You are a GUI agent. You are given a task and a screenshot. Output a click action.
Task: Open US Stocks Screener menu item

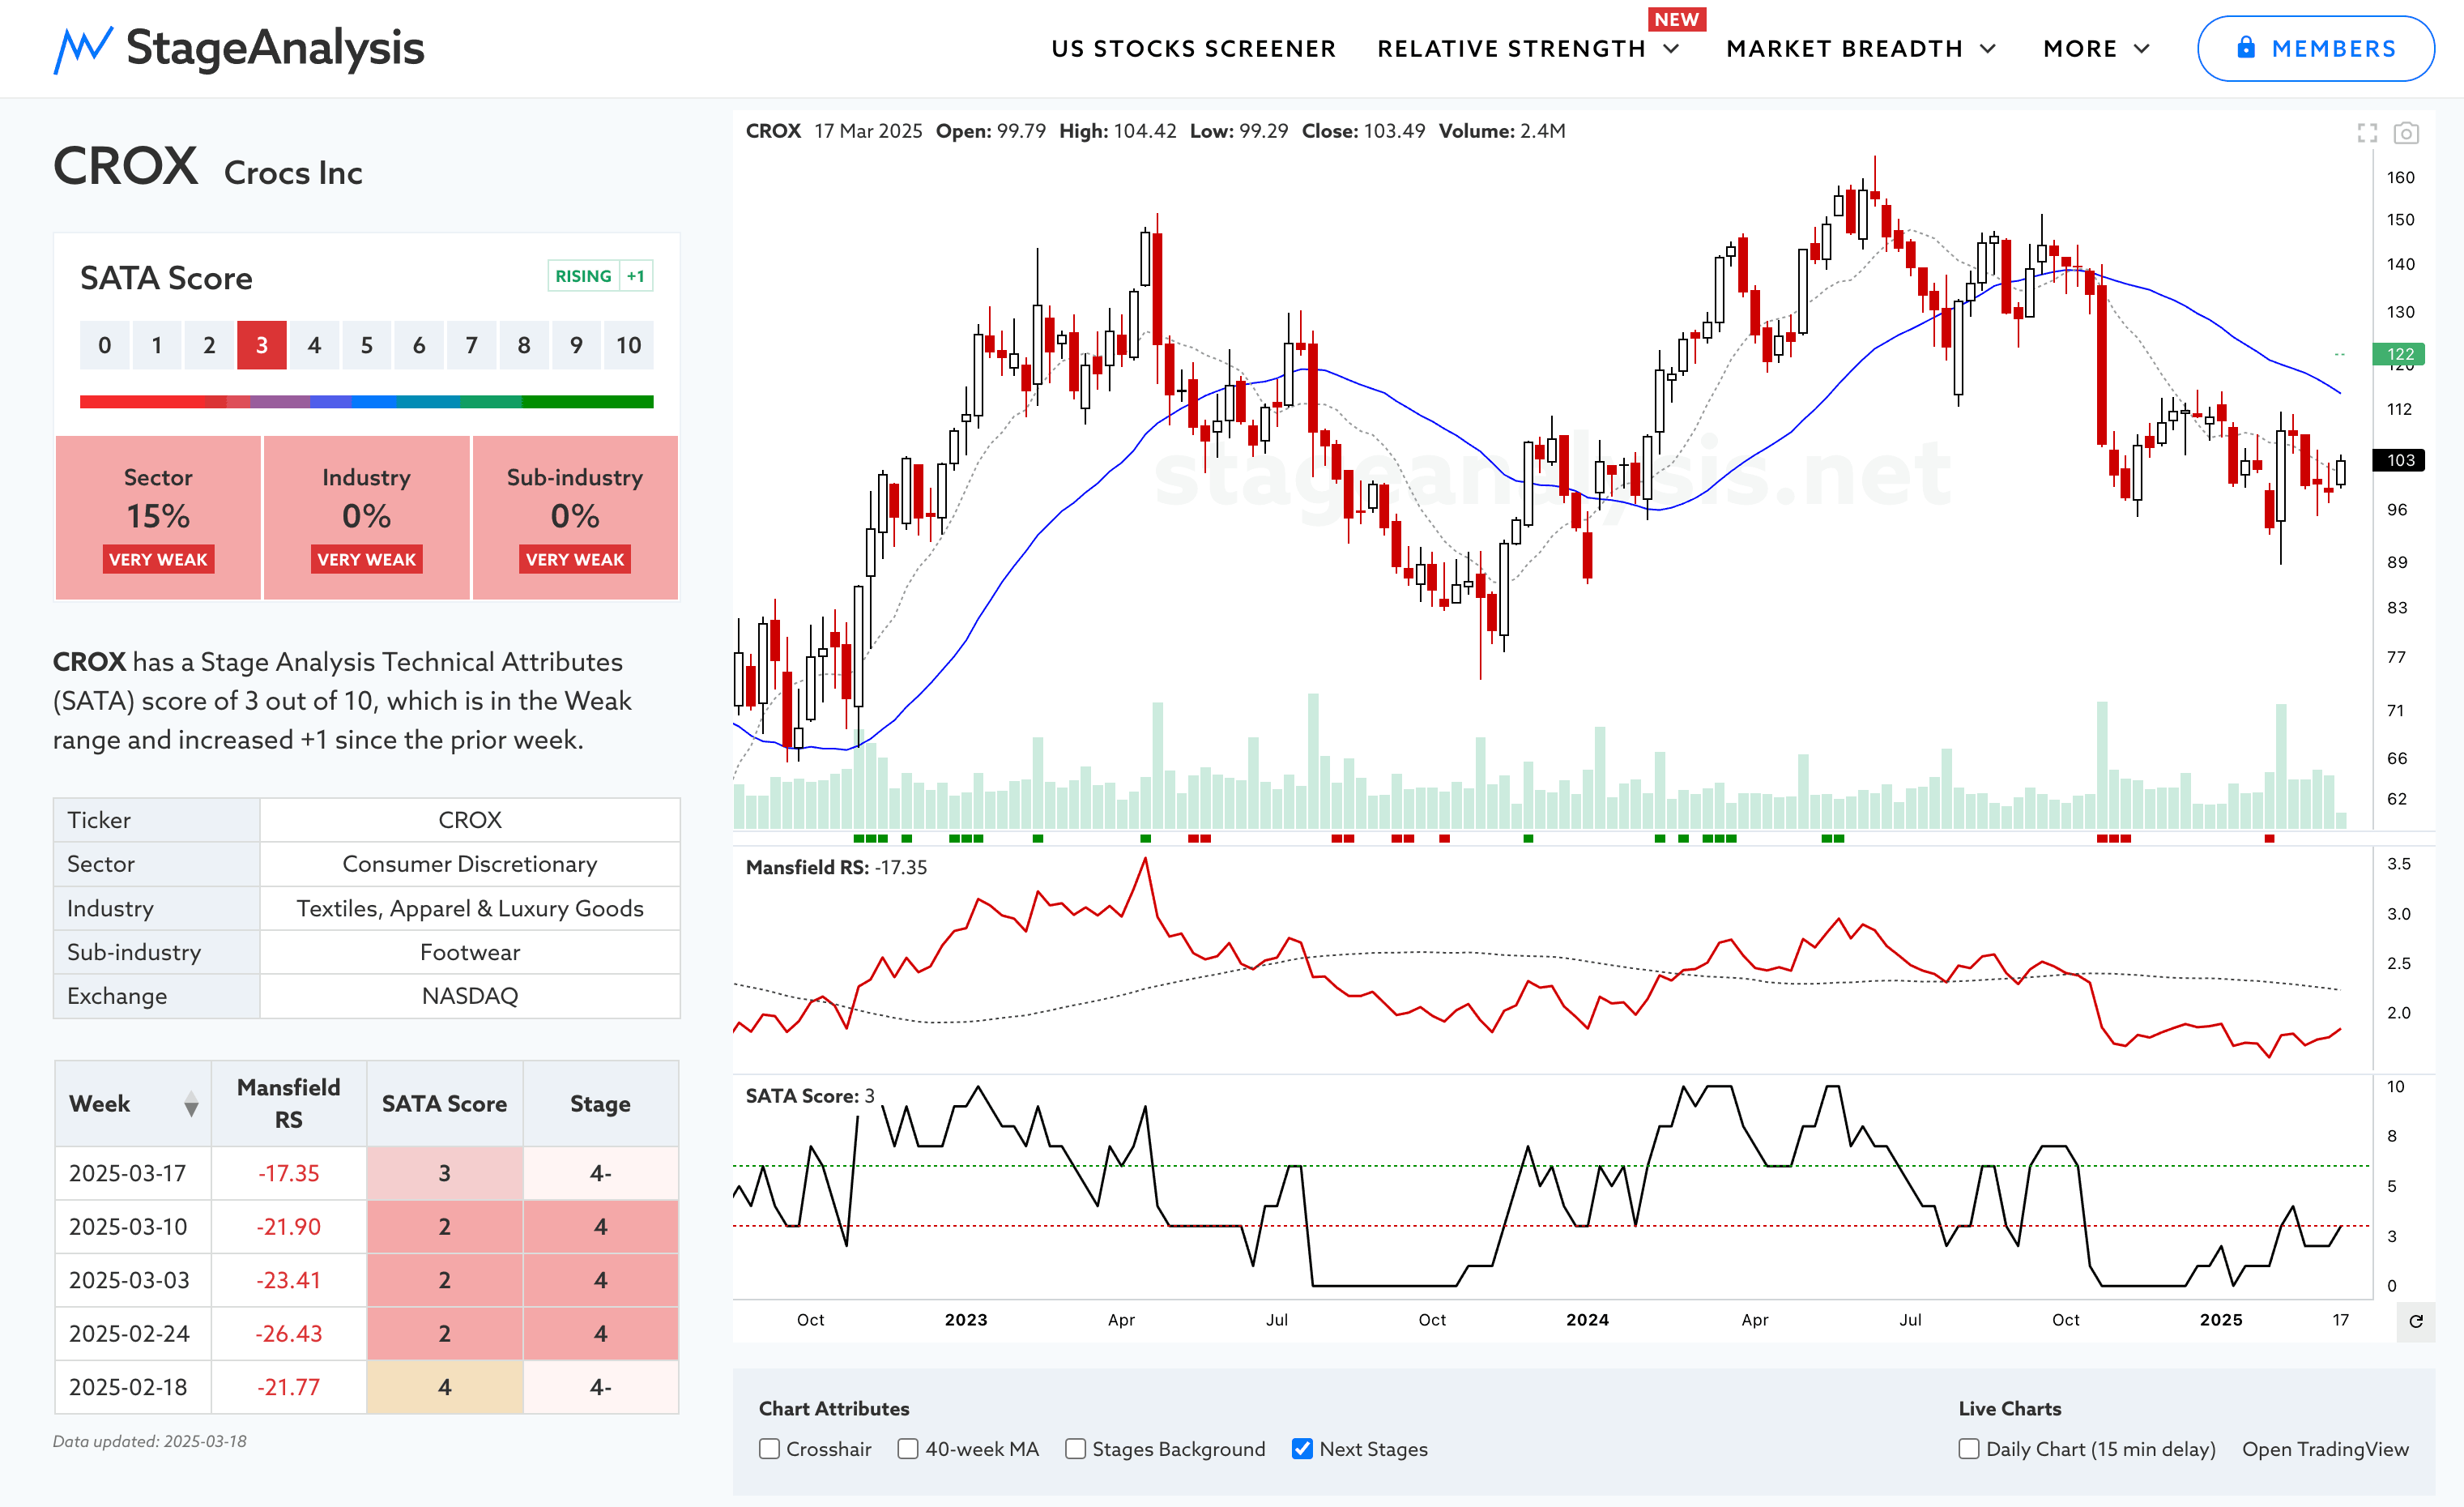[1193, 49]
